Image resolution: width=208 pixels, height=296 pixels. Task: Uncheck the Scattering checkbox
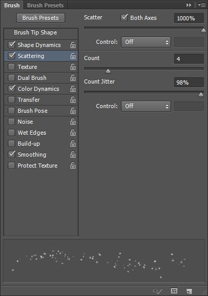tap(11, 56)
